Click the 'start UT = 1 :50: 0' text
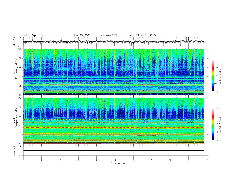The width and height of the screenshot is (233, 180). point(142,35)
